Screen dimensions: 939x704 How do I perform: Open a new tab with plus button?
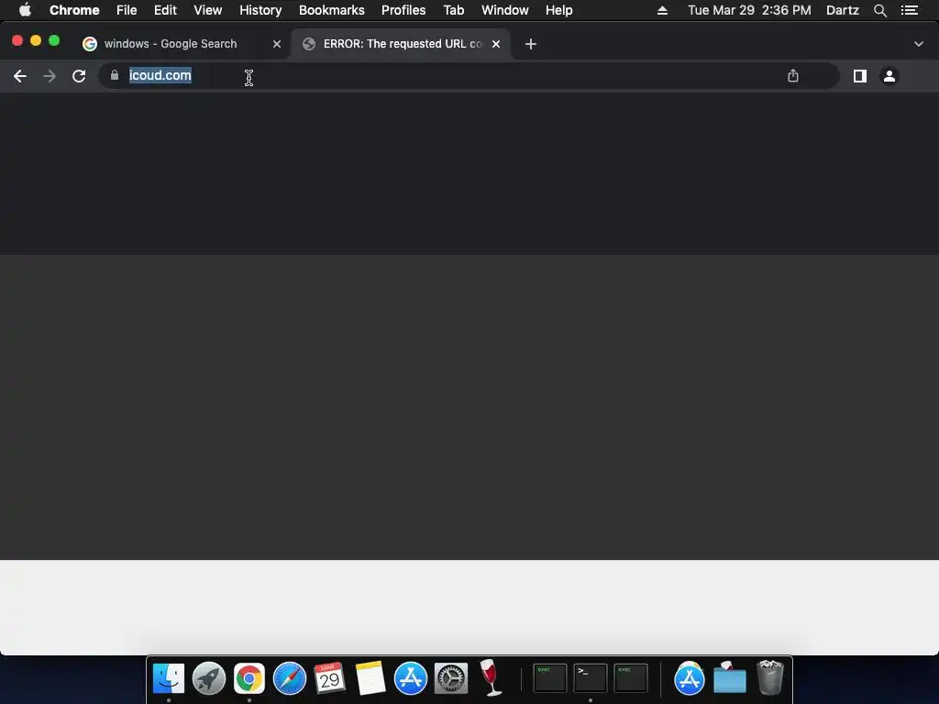pos(531,44)
